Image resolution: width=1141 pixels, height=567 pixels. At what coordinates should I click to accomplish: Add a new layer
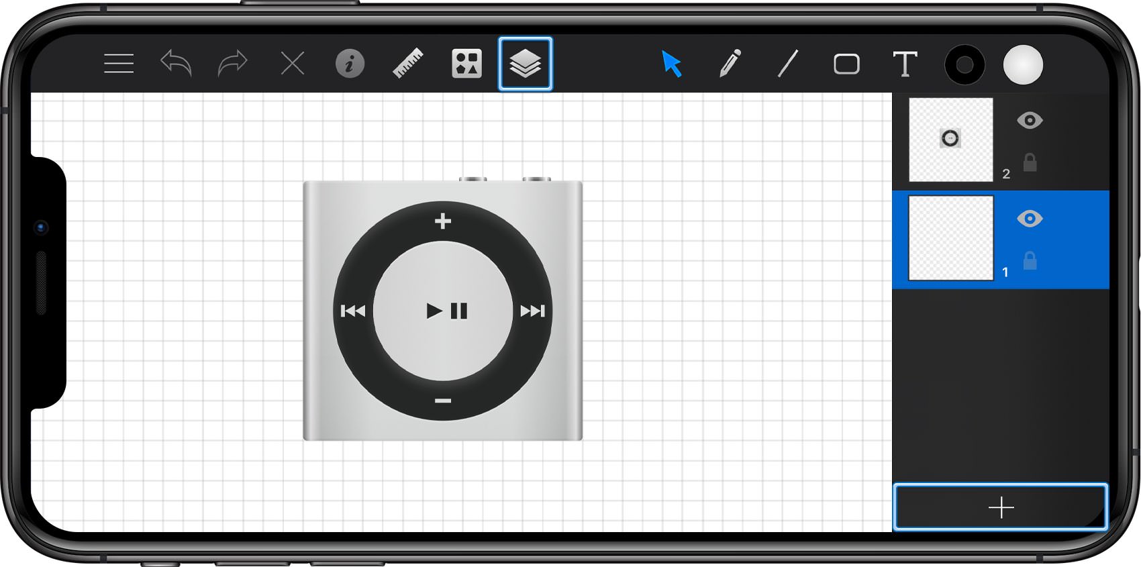point(1000,507)
